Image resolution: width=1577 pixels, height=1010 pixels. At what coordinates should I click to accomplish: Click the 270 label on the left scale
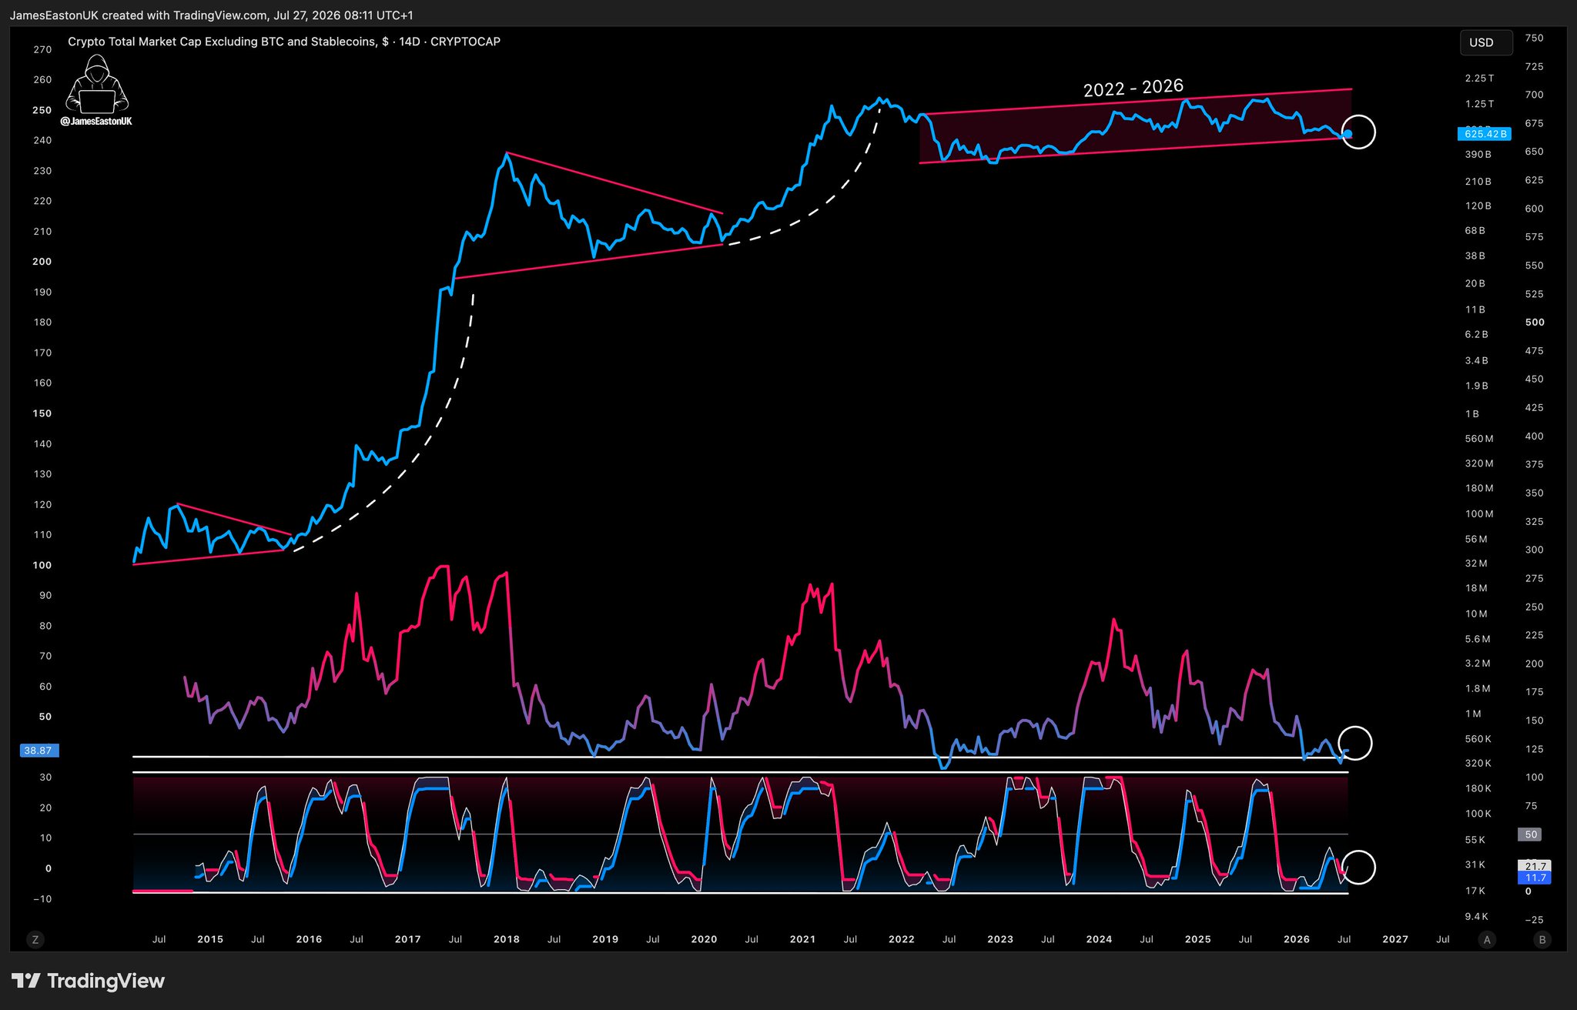pyautogui.click(x=42, y=49)
